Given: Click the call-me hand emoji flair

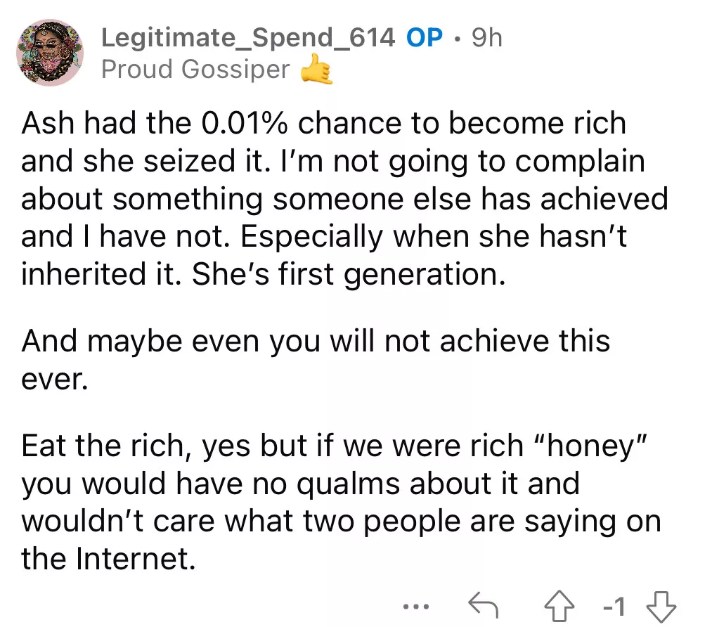Looking at the screenshot, I should click(x=316, y=71).
